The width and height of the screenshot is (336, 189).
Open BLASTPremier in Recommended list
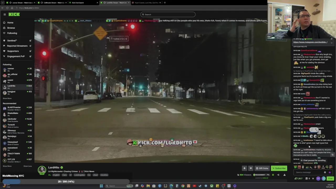(17, 108)
